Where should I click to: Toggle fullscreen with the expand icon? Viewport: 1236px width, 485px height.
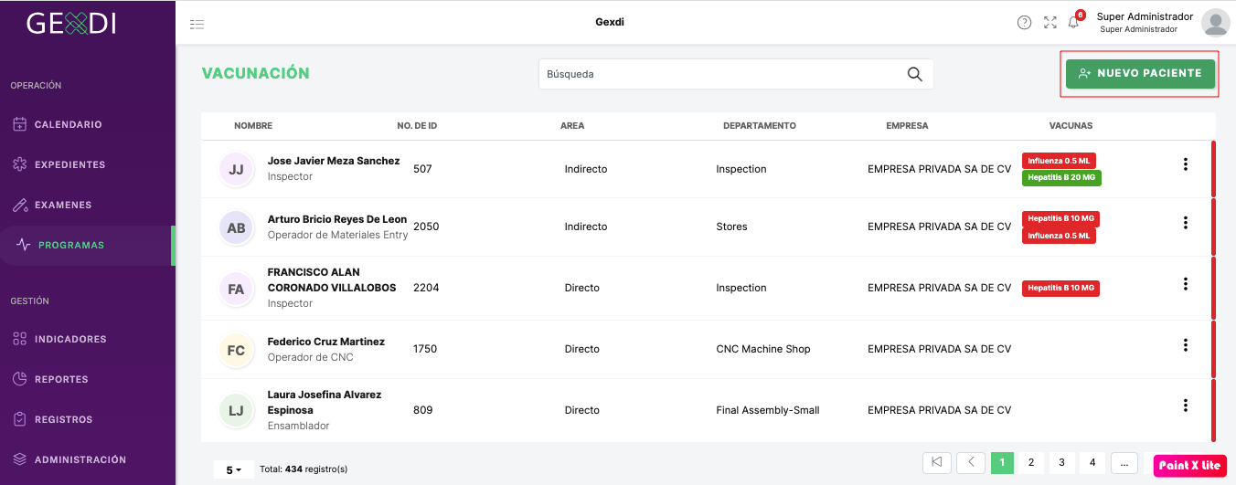(x=1050, y=23)
